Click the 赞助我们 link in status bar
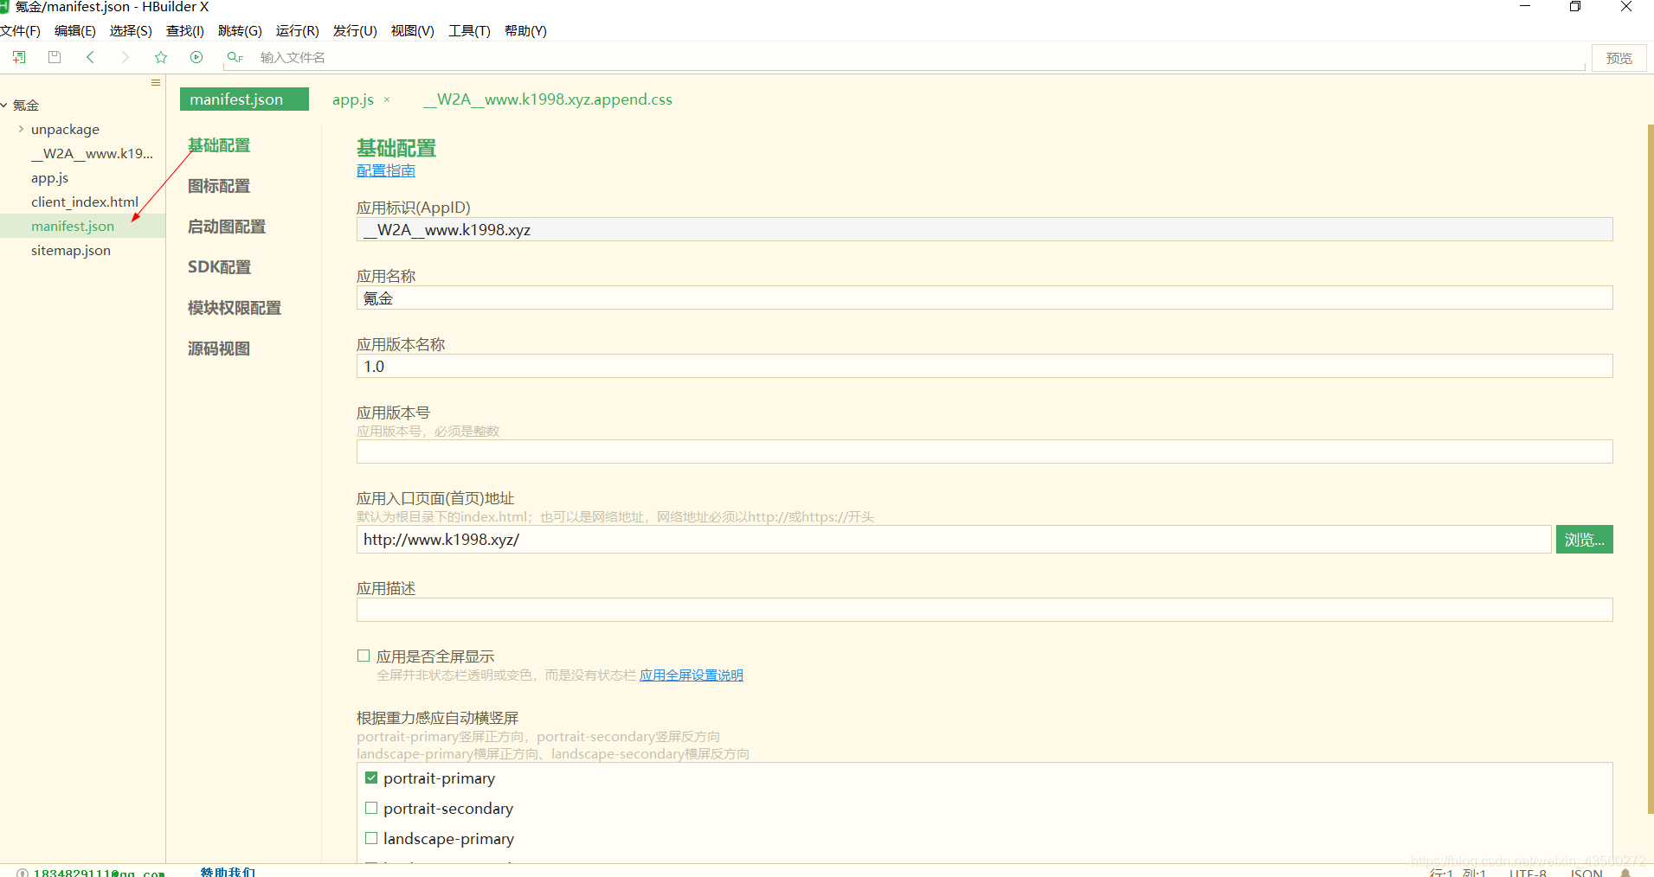Image resolution: width=1654 pixels, height=877 pixels. 228,872
